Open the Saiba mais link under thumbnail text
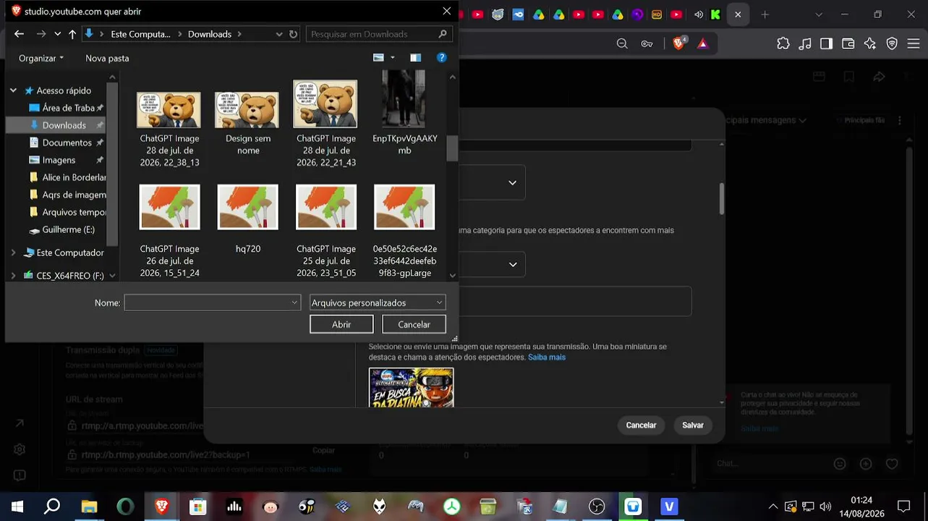 pos(547,357)
